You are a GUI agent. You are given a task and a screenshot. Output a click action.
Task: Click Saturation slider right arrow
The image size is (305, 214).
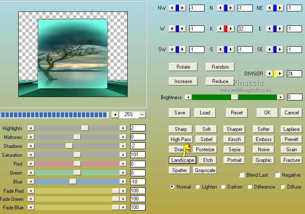pos(123,155)
